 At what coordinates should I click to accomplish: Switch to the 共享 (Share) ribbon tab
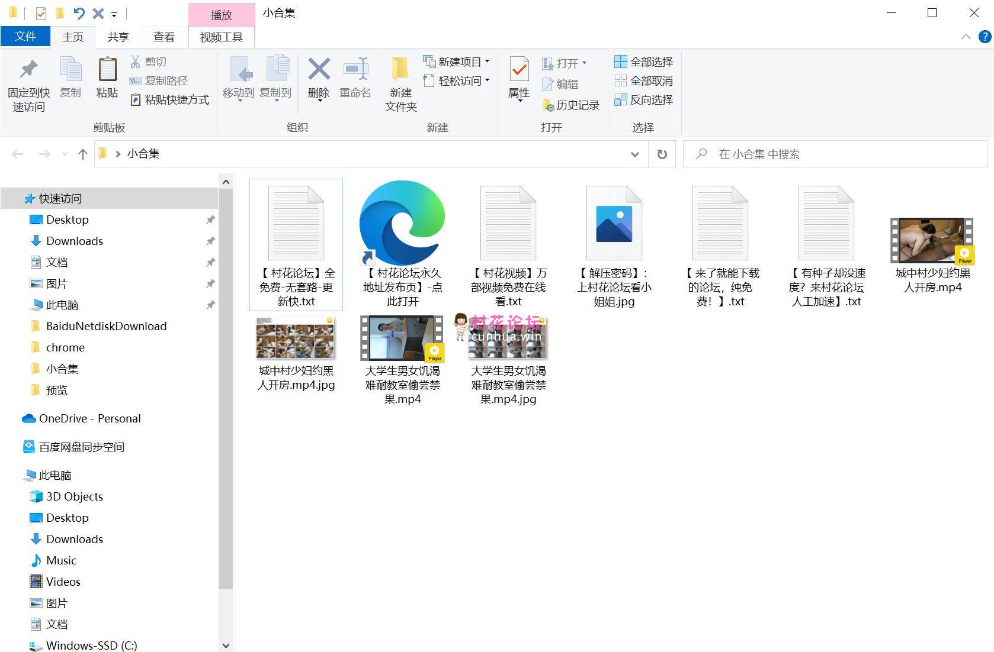[118, 37]
